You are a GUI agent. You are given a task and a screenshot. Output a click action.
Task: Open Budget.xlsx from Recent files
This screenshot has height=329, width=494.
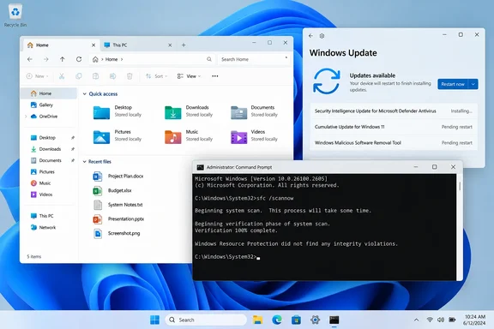point(112,190)
